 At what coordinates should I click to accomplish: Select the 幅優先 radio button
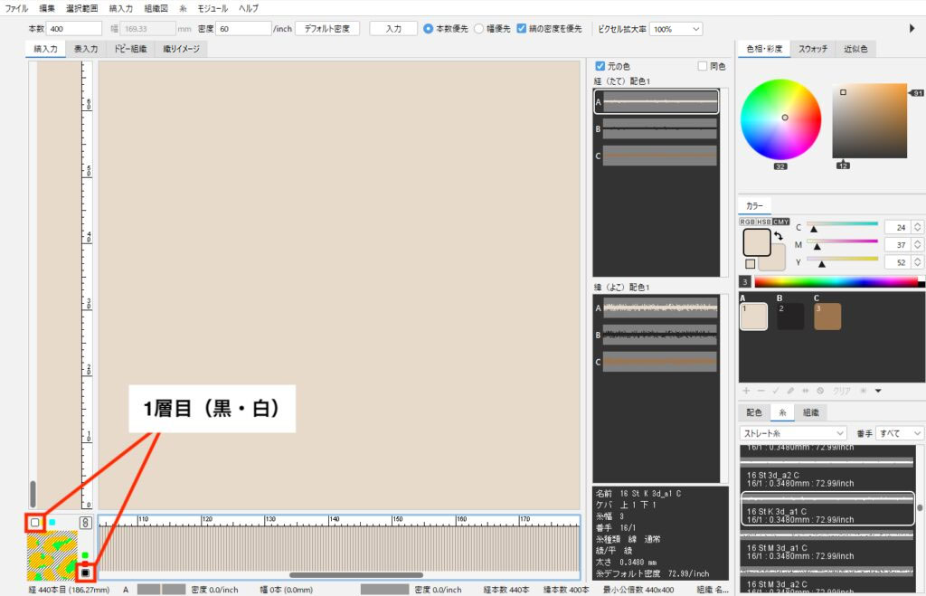479,29
